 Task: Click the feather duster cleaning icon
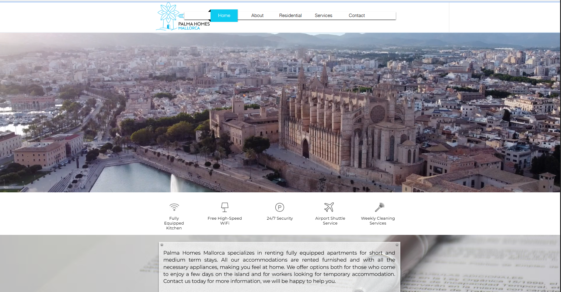[x=379, y=207]
